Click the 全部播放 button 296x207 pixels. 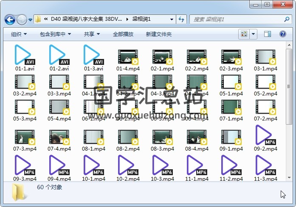(123, 34)
